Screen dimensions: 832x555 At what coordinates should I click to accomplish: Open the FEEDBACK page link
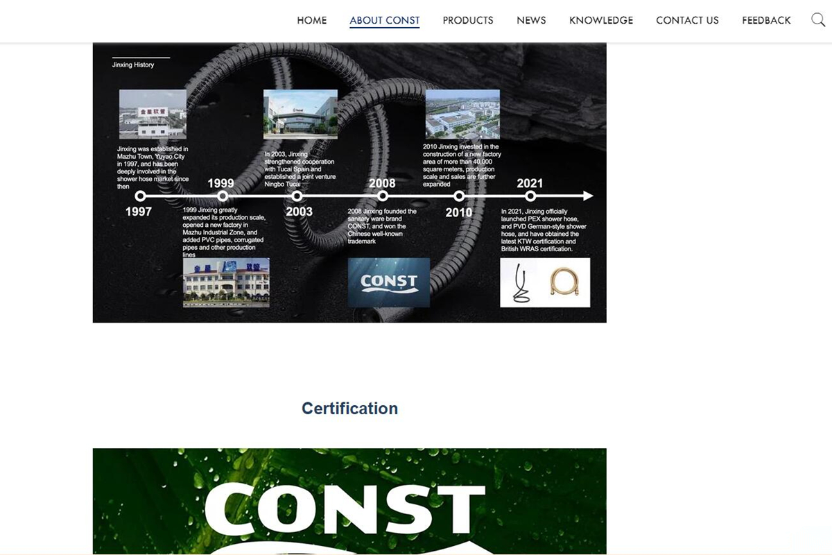[x=766, y=20]
